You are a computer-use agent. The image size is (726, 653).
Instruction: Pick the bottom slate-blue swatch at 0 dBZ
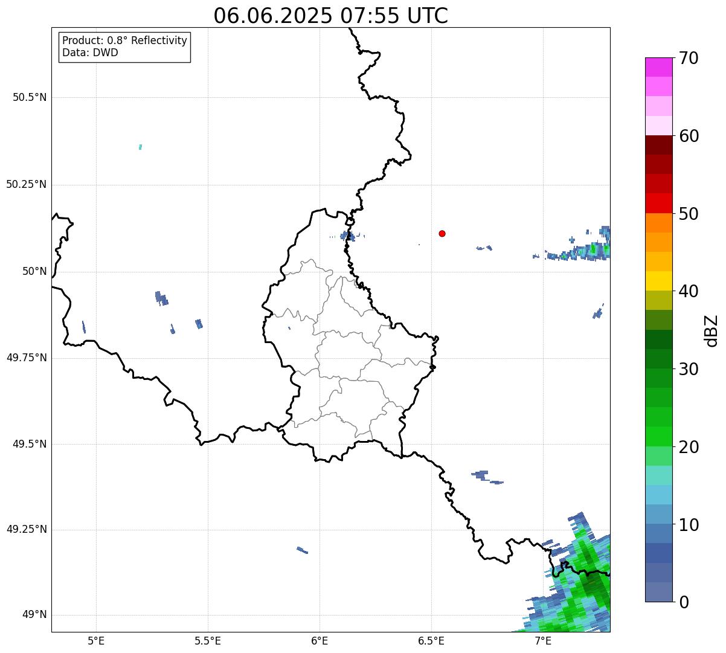click(x=658, y=592)
